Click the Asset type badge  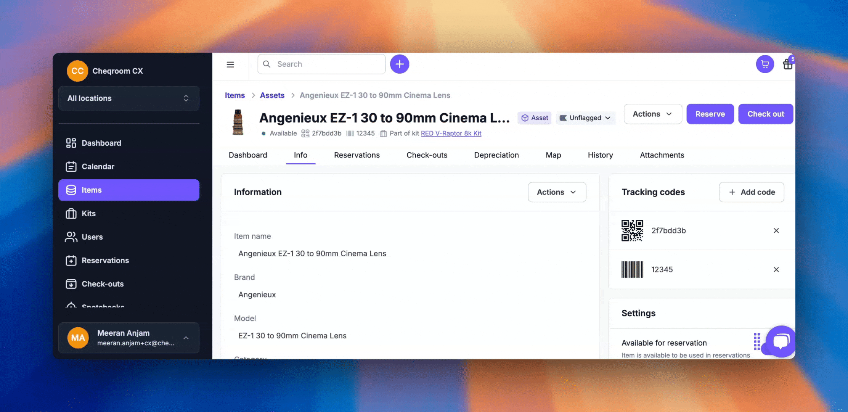[x=535, y=118]
